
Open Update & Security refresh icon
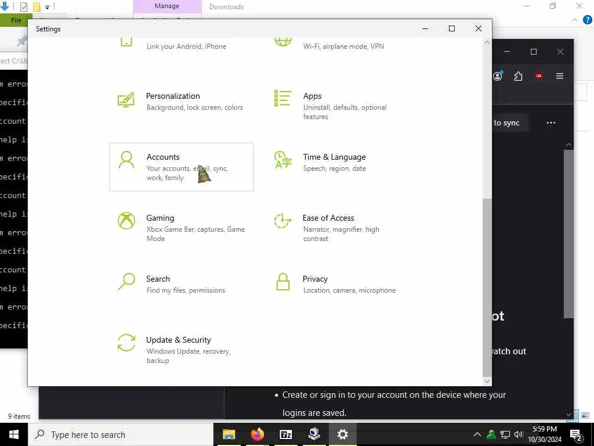[126, 343]
